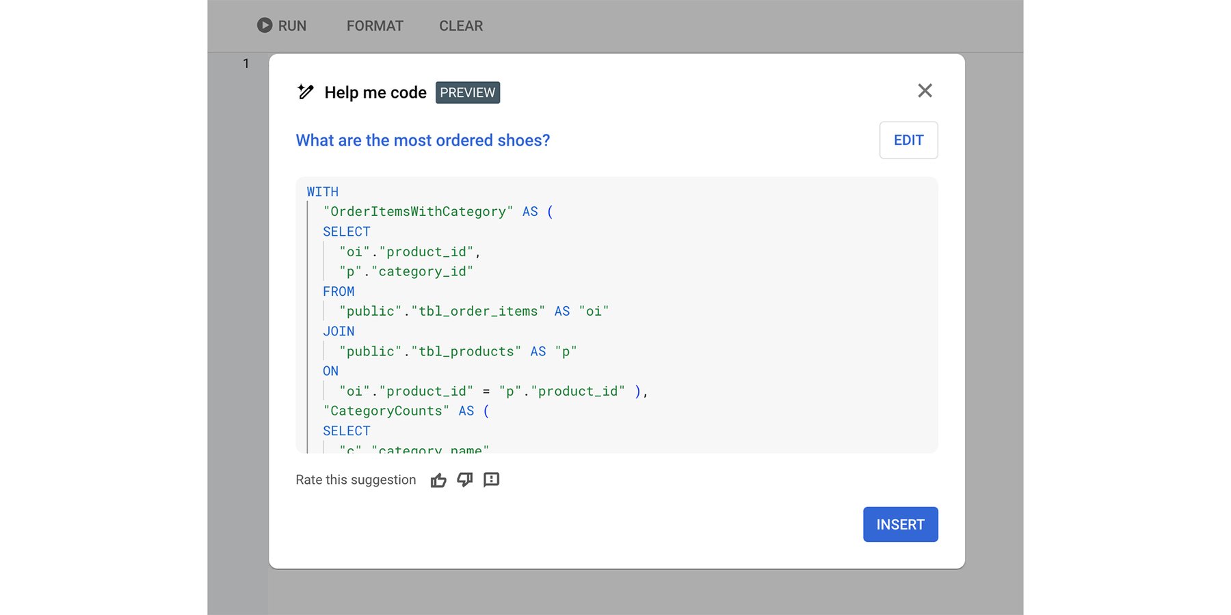Give the suggestion a thumbs up
Viewport: 1231px width, 615px height.
(438, 480)
